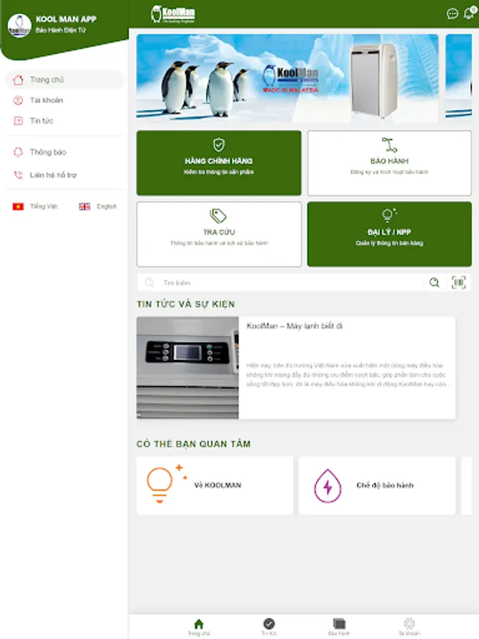The width and height of the screenshot is (479, 639).
Task: Click the purple lightning drop icon
Action: (327, 486)
